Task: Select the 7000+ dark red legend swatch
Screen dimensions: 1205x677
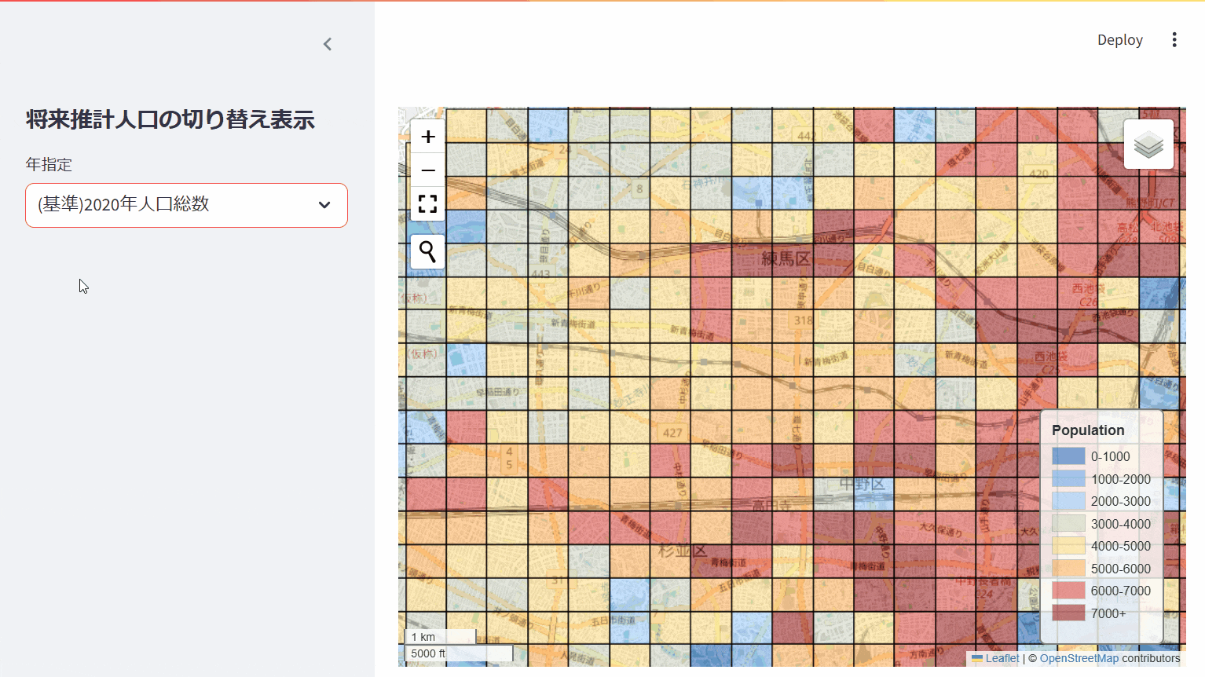Action: point(1068,613)
